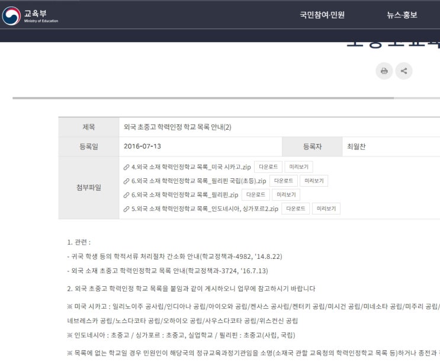Image resolution: width=440 pixels, height=362 pixels.
Task: Open attachment 4.외국 소재 학력인정학교 목록_미국 시카고.zip
Action: click(191, 167)
